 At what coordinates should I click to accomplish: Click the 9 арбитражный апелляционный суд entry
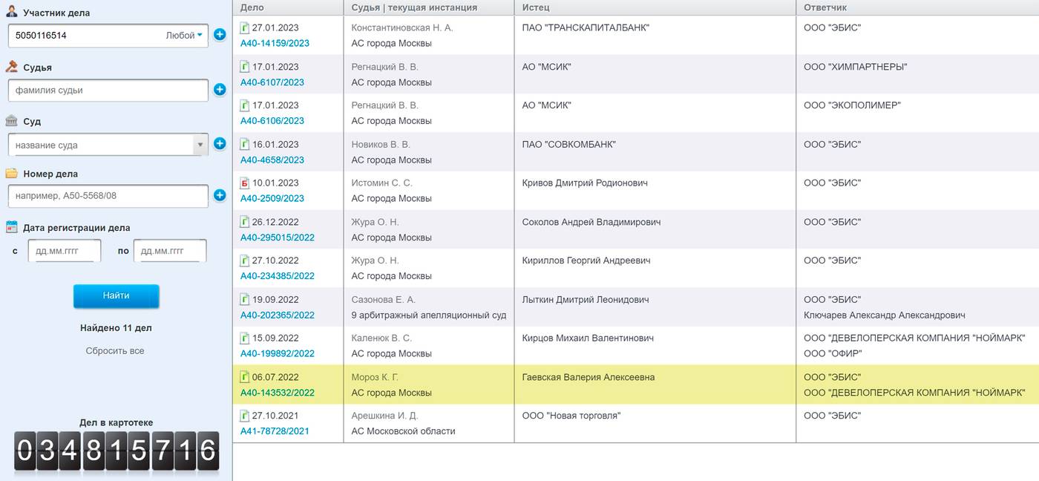click(429, 315)
